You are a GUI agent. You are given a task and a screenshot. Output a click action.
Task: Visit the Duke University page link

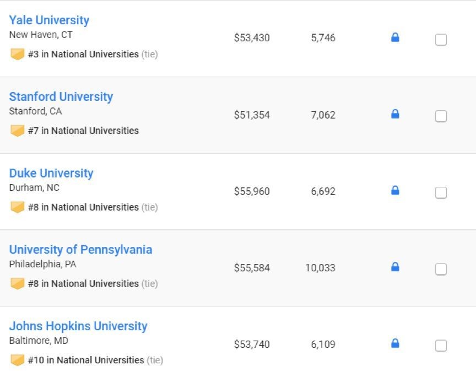(x=51, y=174)
